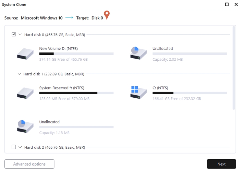Click the 'System Clone' window title

click(x=14, y=4)
